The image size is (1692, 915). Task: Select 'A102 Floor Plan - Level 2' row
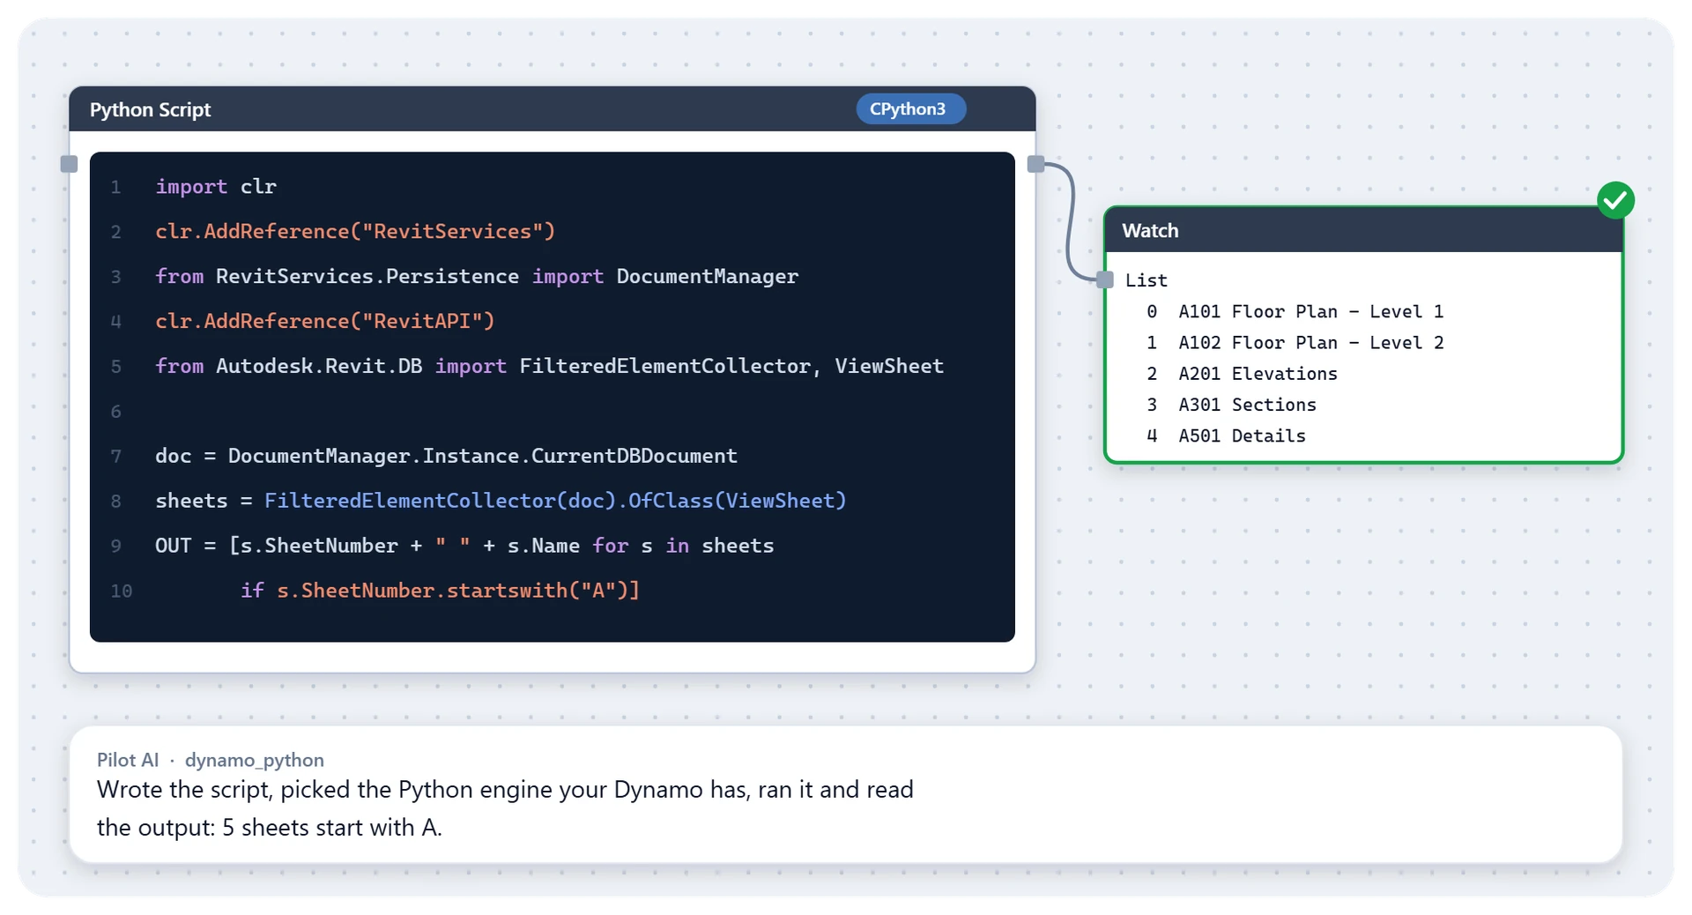pyautogui.click(x=1295, y=343)
